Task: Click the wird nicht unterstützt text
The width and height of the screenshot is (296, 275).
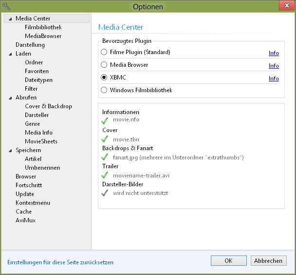Action: coord(140,193)
